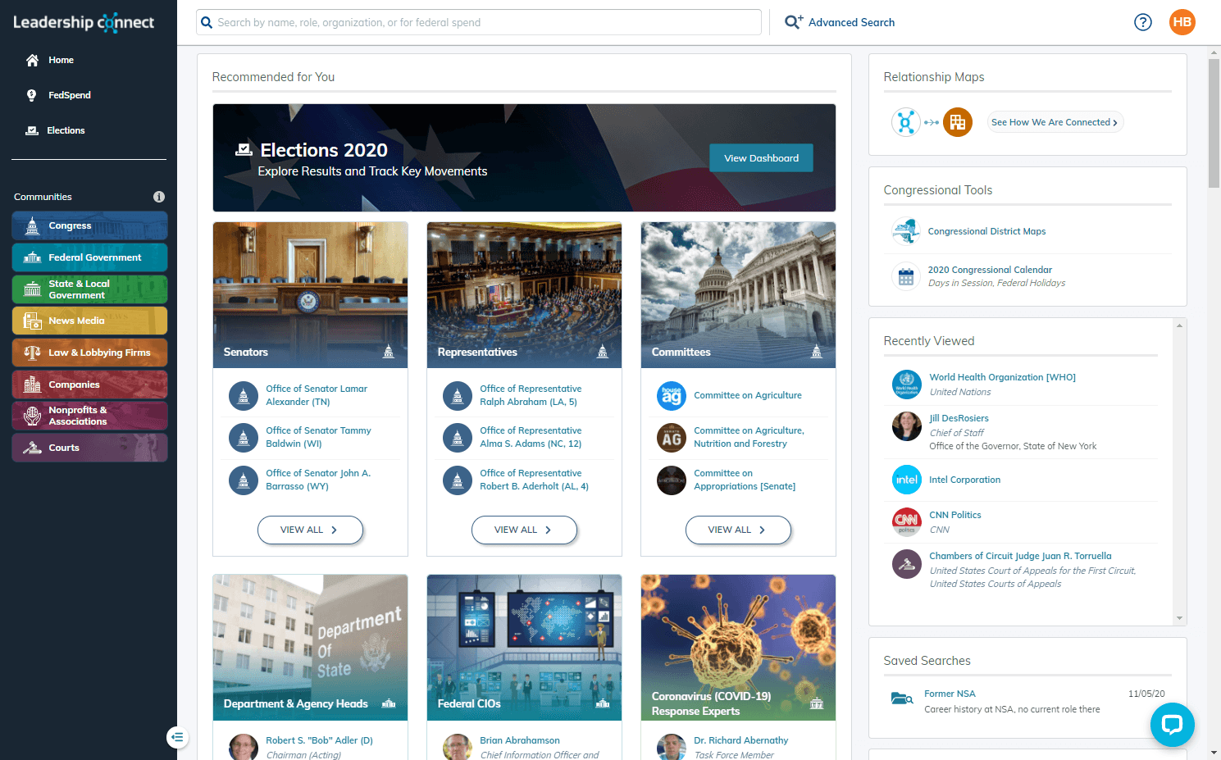1221x760 pixels.
Task: Open the Advanced Search link
Action: [x=851, y=22]
